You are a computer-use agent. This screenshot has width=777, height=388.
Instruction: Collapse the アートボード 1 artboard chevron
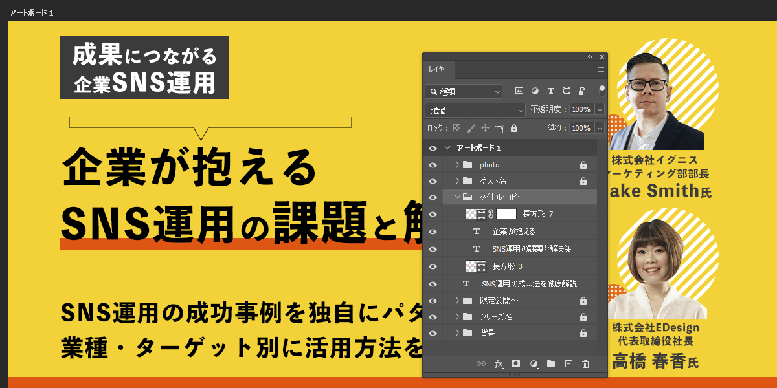pos(447,148)
